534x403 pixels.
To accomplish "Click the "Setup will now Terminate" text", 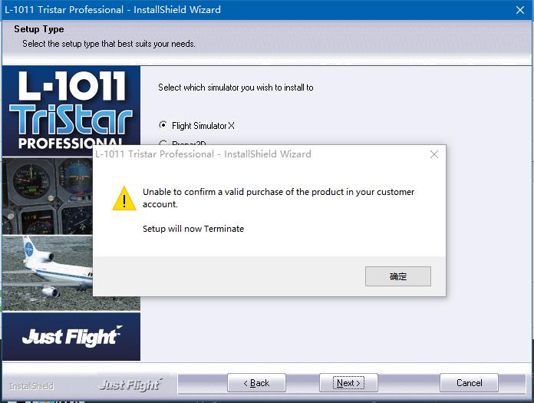I will point(193,229).
